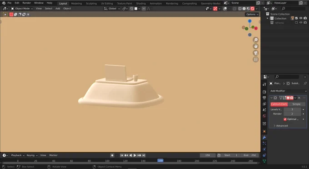Switch to the Shading workspace tab

(141, 4)
